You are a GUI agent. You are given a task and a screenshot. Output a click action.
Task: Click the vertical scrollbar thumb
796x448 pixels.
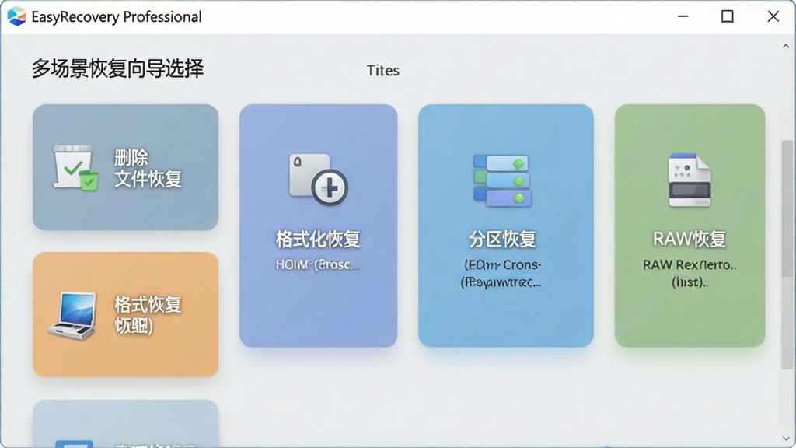[787, 255]
